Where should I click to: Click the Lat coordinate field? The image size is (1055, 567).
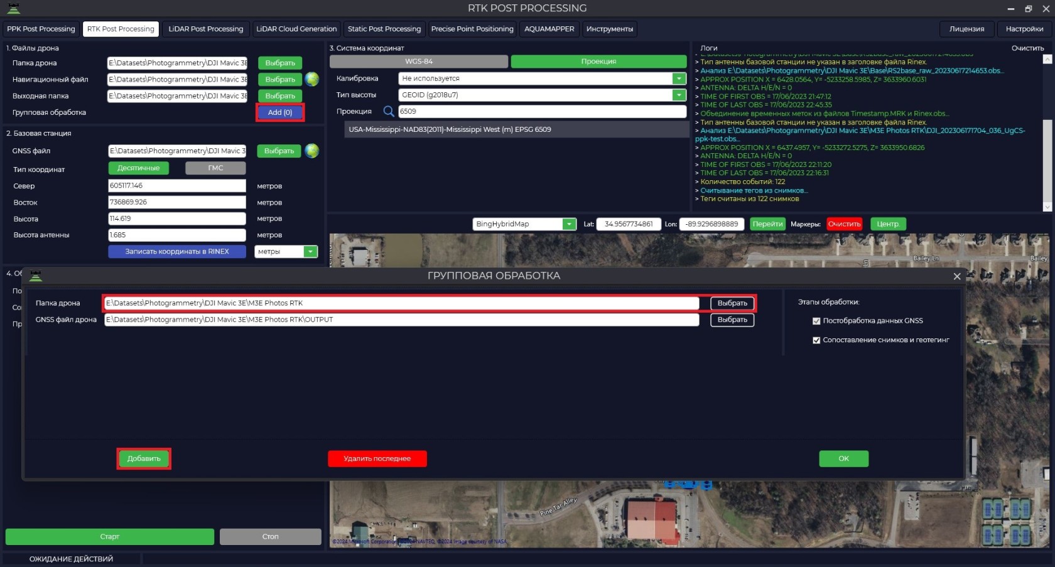click(629, 224)
